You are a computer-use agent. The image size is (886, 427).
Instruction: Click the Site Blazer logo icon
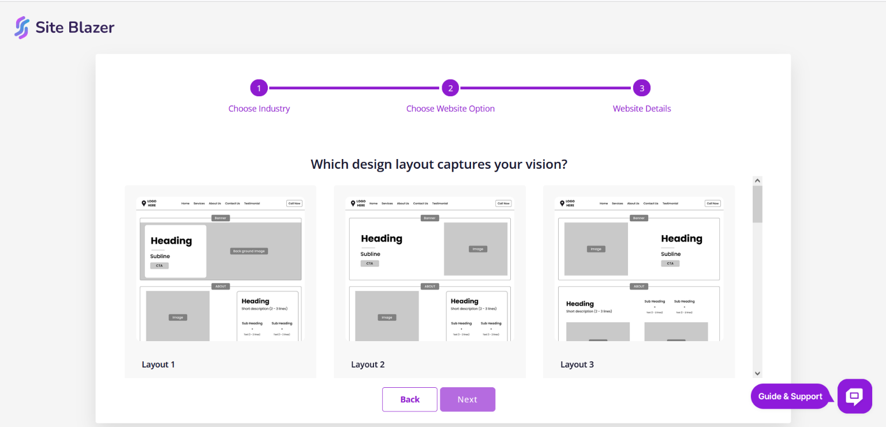point(22,27)
